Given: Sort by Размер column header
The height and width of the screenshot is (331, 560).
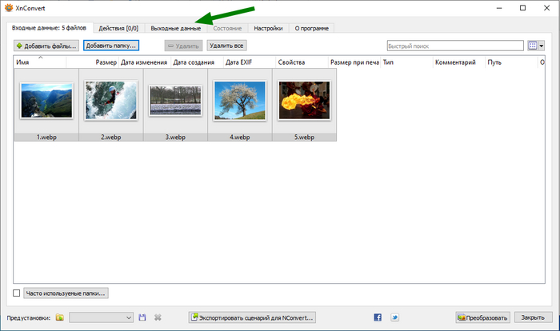Looking at the screenshot, I should click(x=93, y=62).
